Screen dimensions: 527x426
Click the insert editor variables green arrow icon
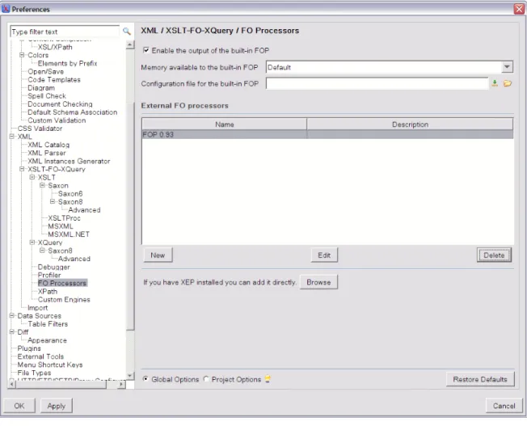(495, 83)
